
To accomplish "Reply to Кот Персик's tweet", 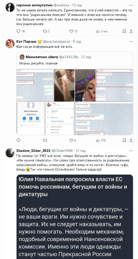I will [x=19, y=140].
